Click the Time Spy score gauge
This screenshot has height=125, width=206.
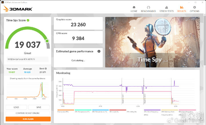(x=27, y=37)
